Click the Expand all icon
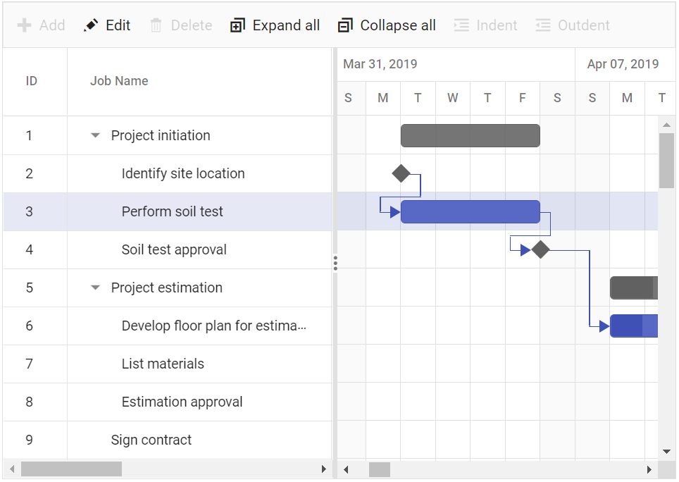Image resolution: width=679 pixels, height=482 pixels. pos(237,25)
